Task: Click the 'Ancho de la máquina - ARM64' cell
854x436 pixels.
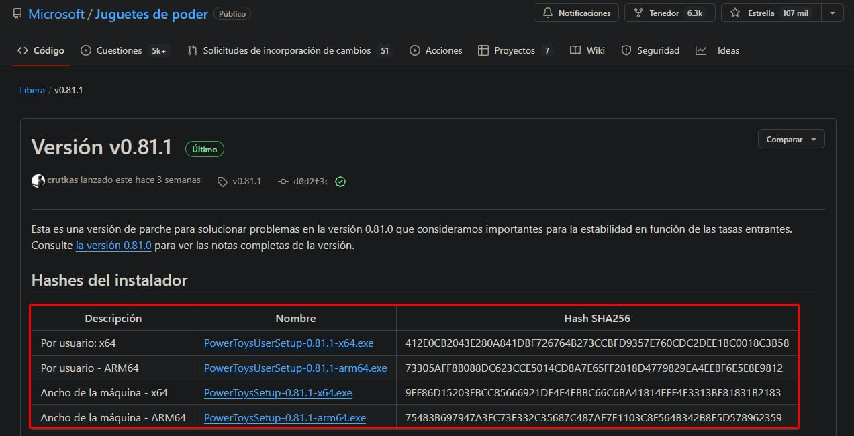Action: [x=113, y=417]
